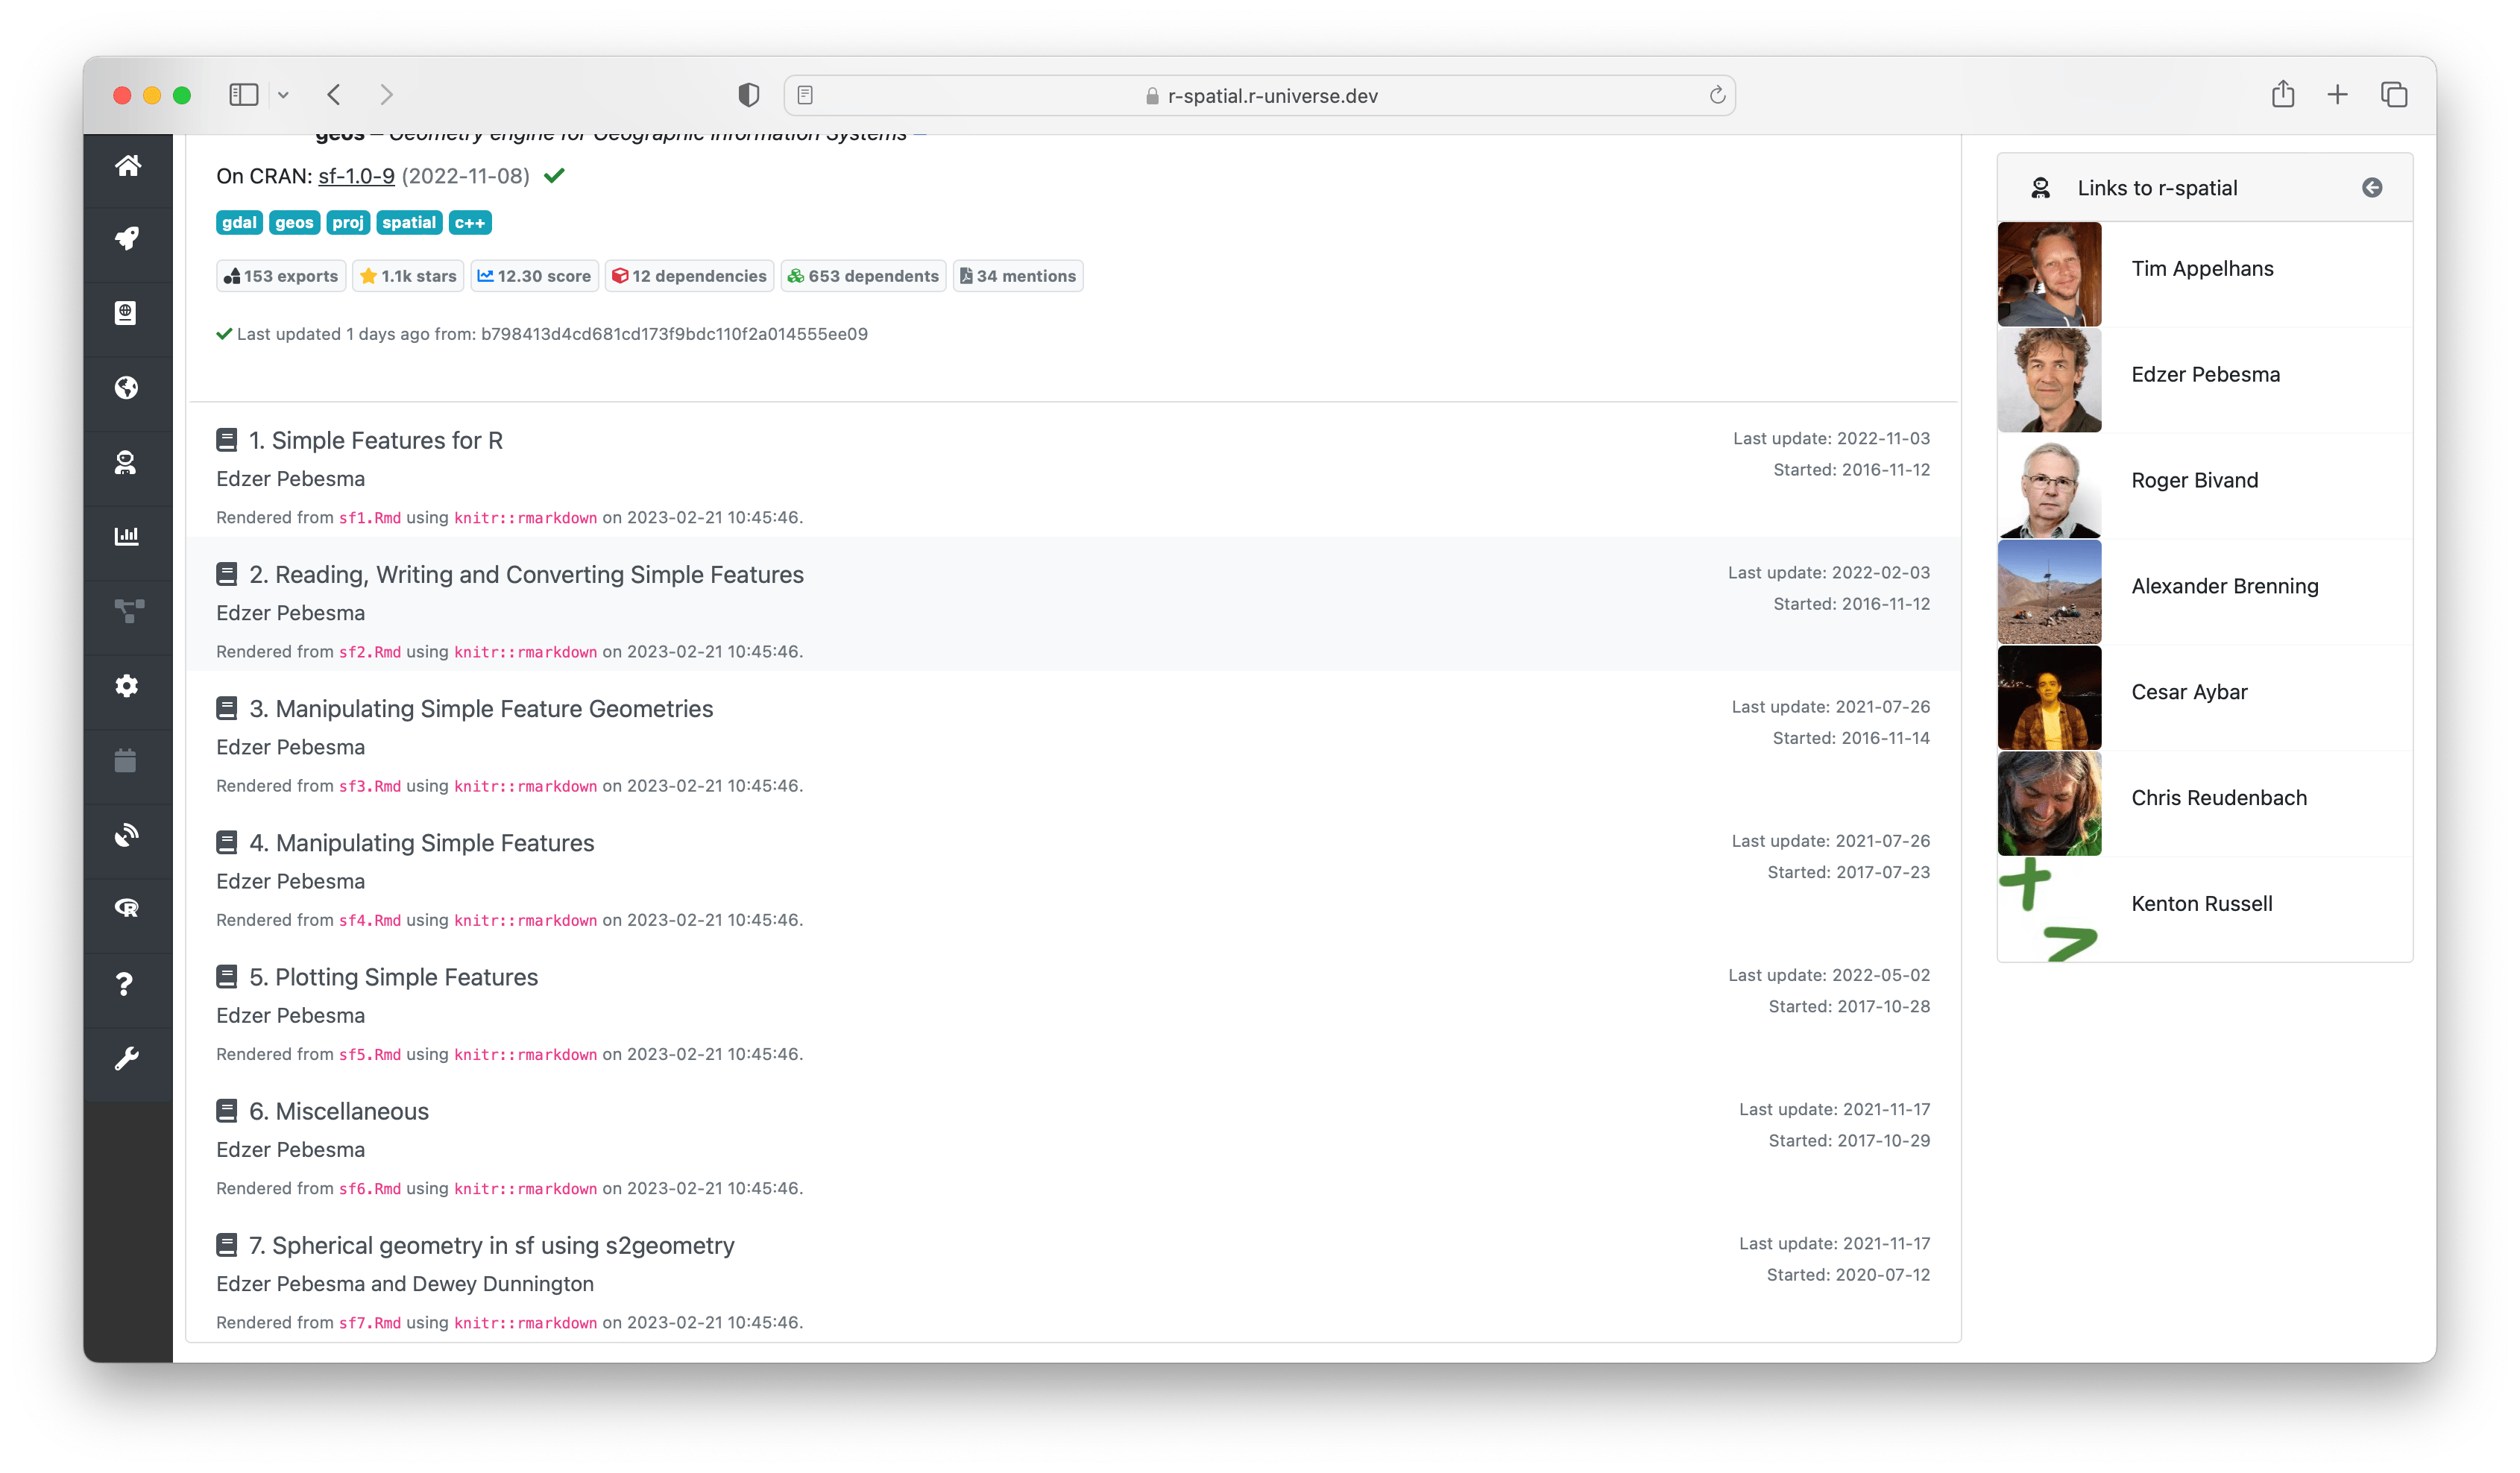The image size is (2520, 1473).
Task: Expand the Safari sidebar dropdown chevron
Action: (284, 96)
